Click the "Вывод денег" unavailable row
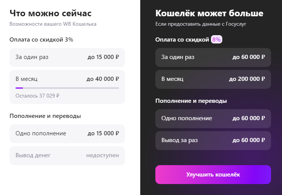The image size is (282, 195). 67,155
